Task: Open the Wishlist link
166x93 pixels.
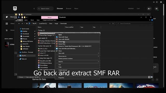Action: [131, 9]
